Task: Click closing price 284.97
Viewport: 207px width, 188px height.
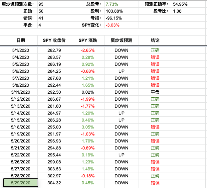Action: point(54,113)
